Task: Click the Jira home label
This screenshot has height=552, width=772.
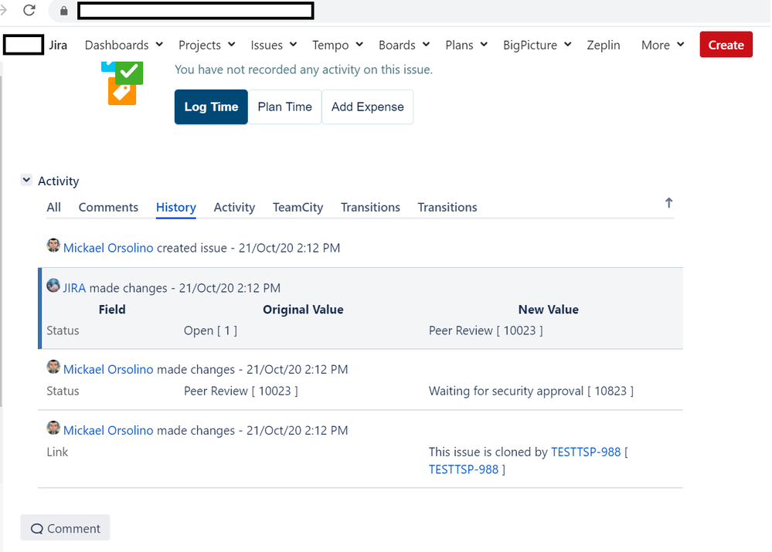Action: [58, 45]
